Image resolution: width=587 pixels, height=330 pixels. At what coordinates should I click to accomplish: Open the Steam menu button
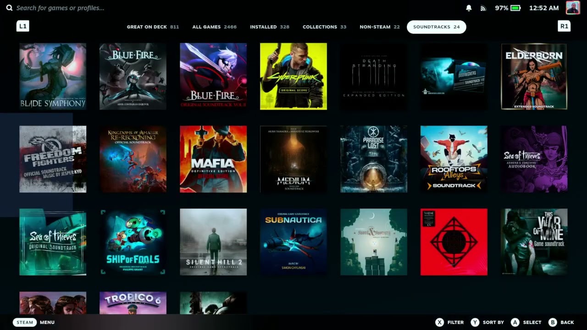coord(25,322)
